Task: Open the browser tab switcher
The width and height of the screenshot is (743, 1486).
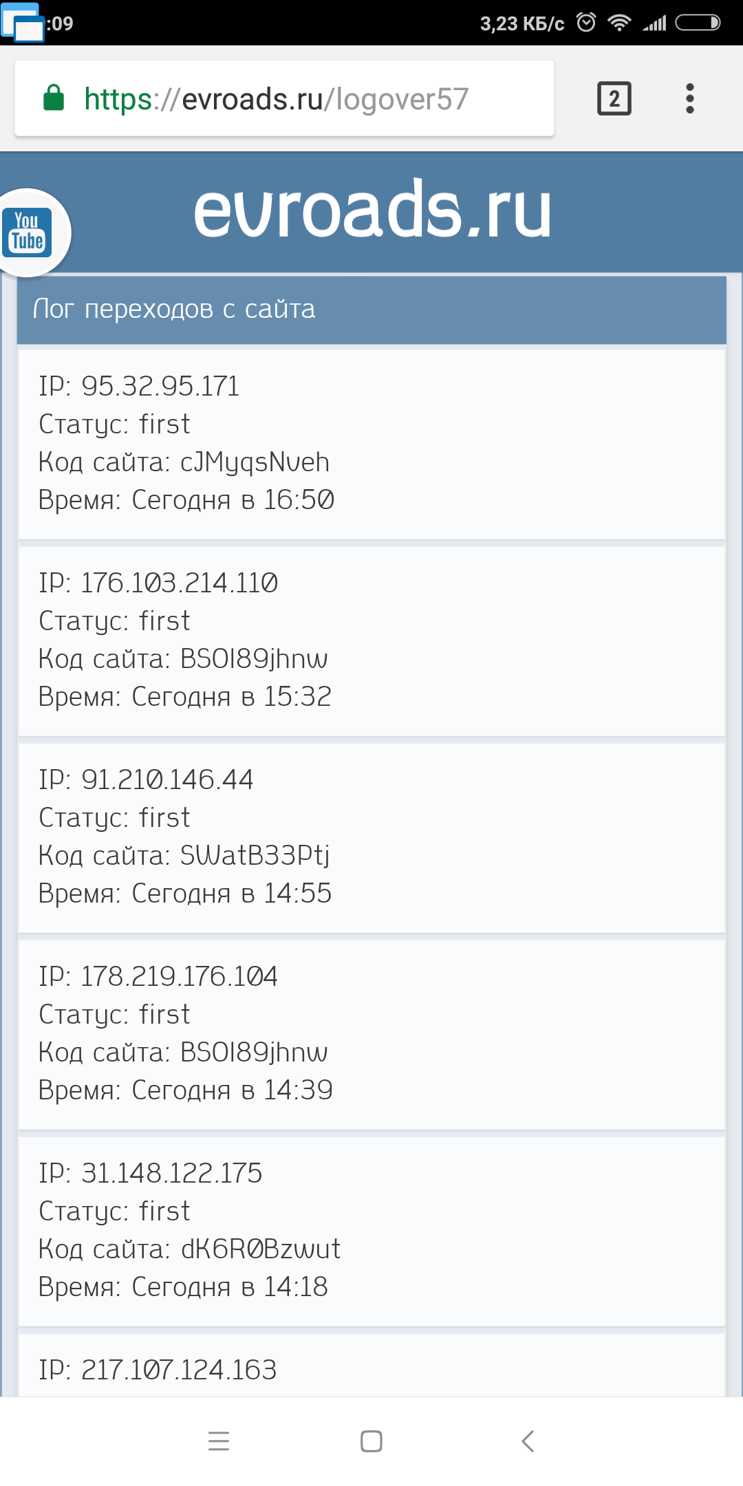Action: [x=614, y=98]
